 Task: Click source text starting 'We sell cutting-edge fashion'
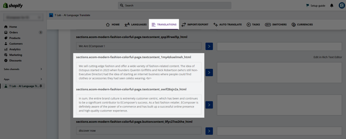(x=139, y=72)
